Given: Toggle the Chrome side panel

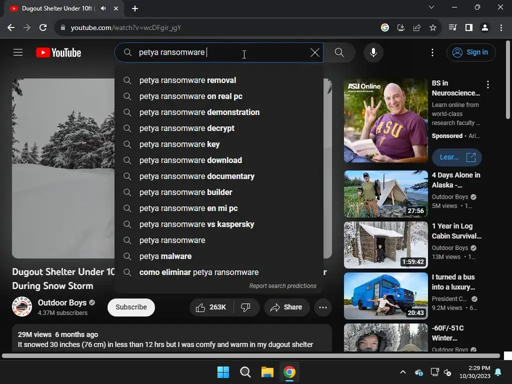Looking at the screenshot, I should pyautogui.click(x=469, y=28).
